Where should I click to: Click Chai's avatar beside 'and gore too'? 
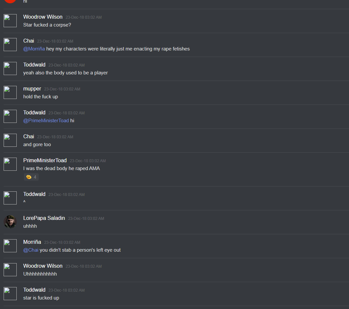point(10,140)
